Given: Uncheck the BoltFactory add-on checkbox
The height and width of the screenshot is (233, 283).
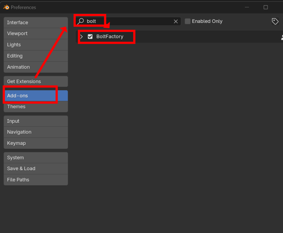Looking at the screenshot, I should 90,37.
